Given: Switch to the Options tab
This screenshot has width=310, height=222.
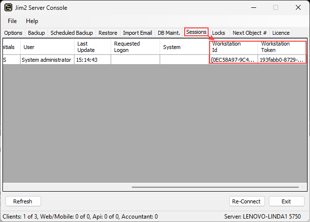Looking at the screenshot, I should [x=13, y=33].
